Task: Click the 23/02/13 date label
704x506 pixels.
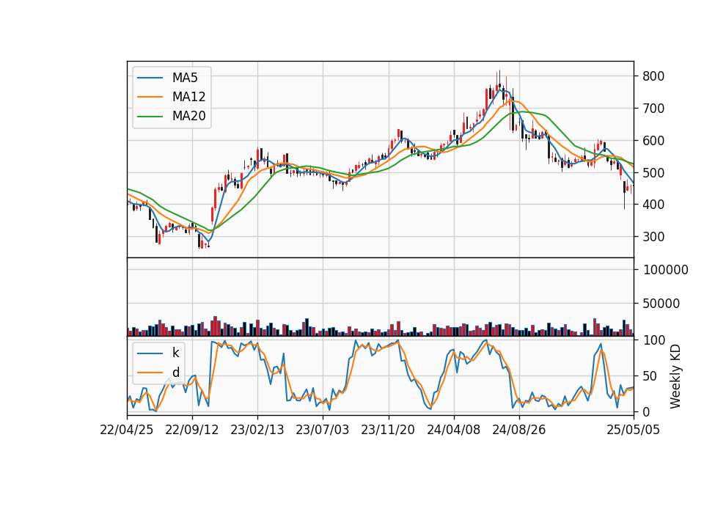Action: click(x=257, y=430)
